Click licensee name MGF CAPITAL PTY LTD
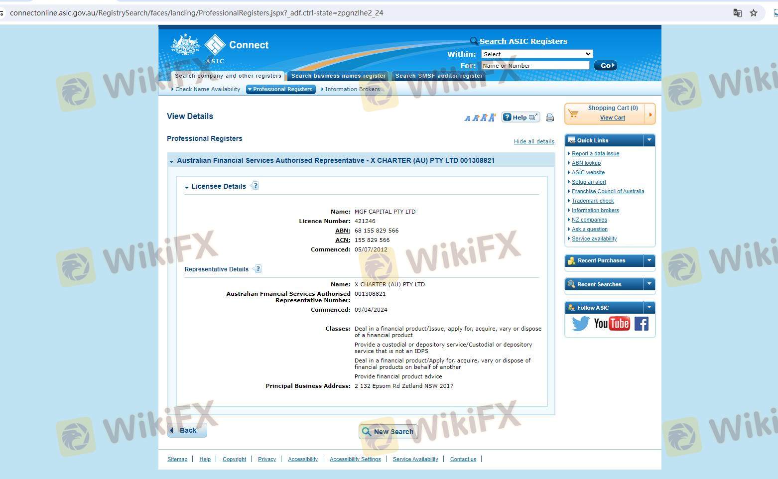 click(x=385, y=212)
